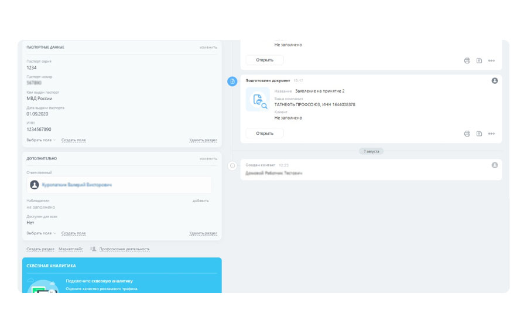Click passport series value '1234'
Viewport: 527px width, 330px height.
click(x=32, y=67)
